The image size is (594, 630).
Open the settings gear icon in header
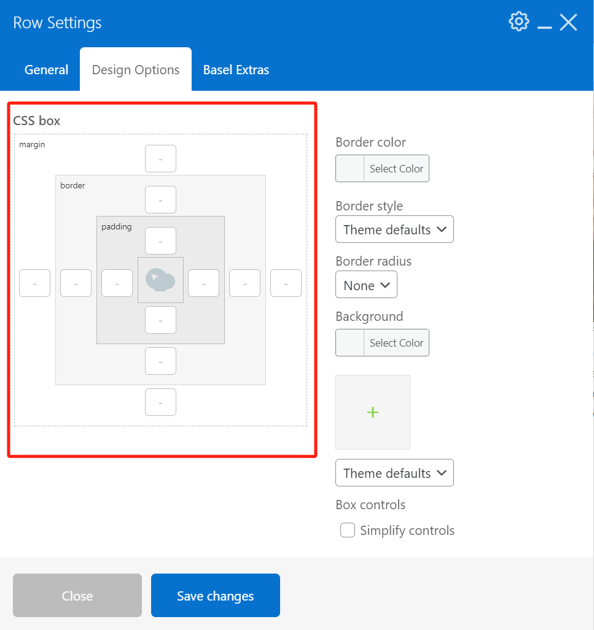pos(518,21)
